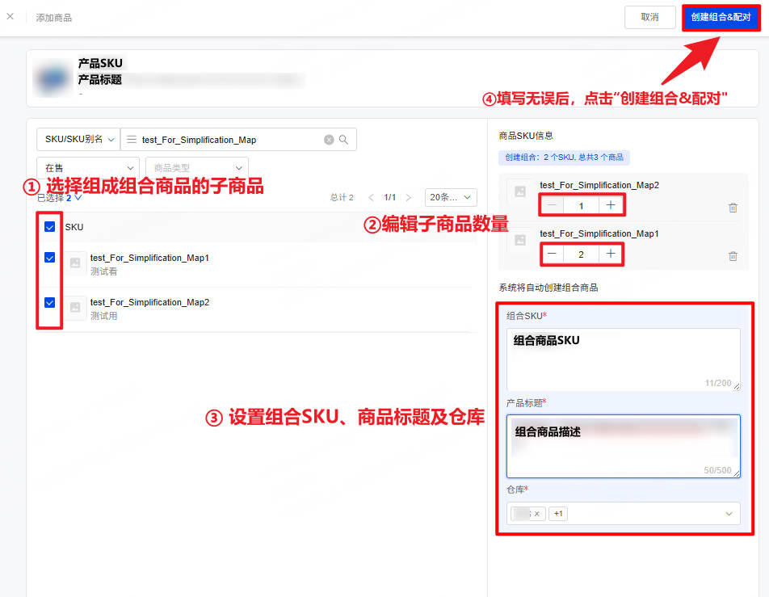This screenshot has width=769, height=597.
Task: Open the 在售 status dropdown
Action: pyautogui.click(x=88, y=168)
